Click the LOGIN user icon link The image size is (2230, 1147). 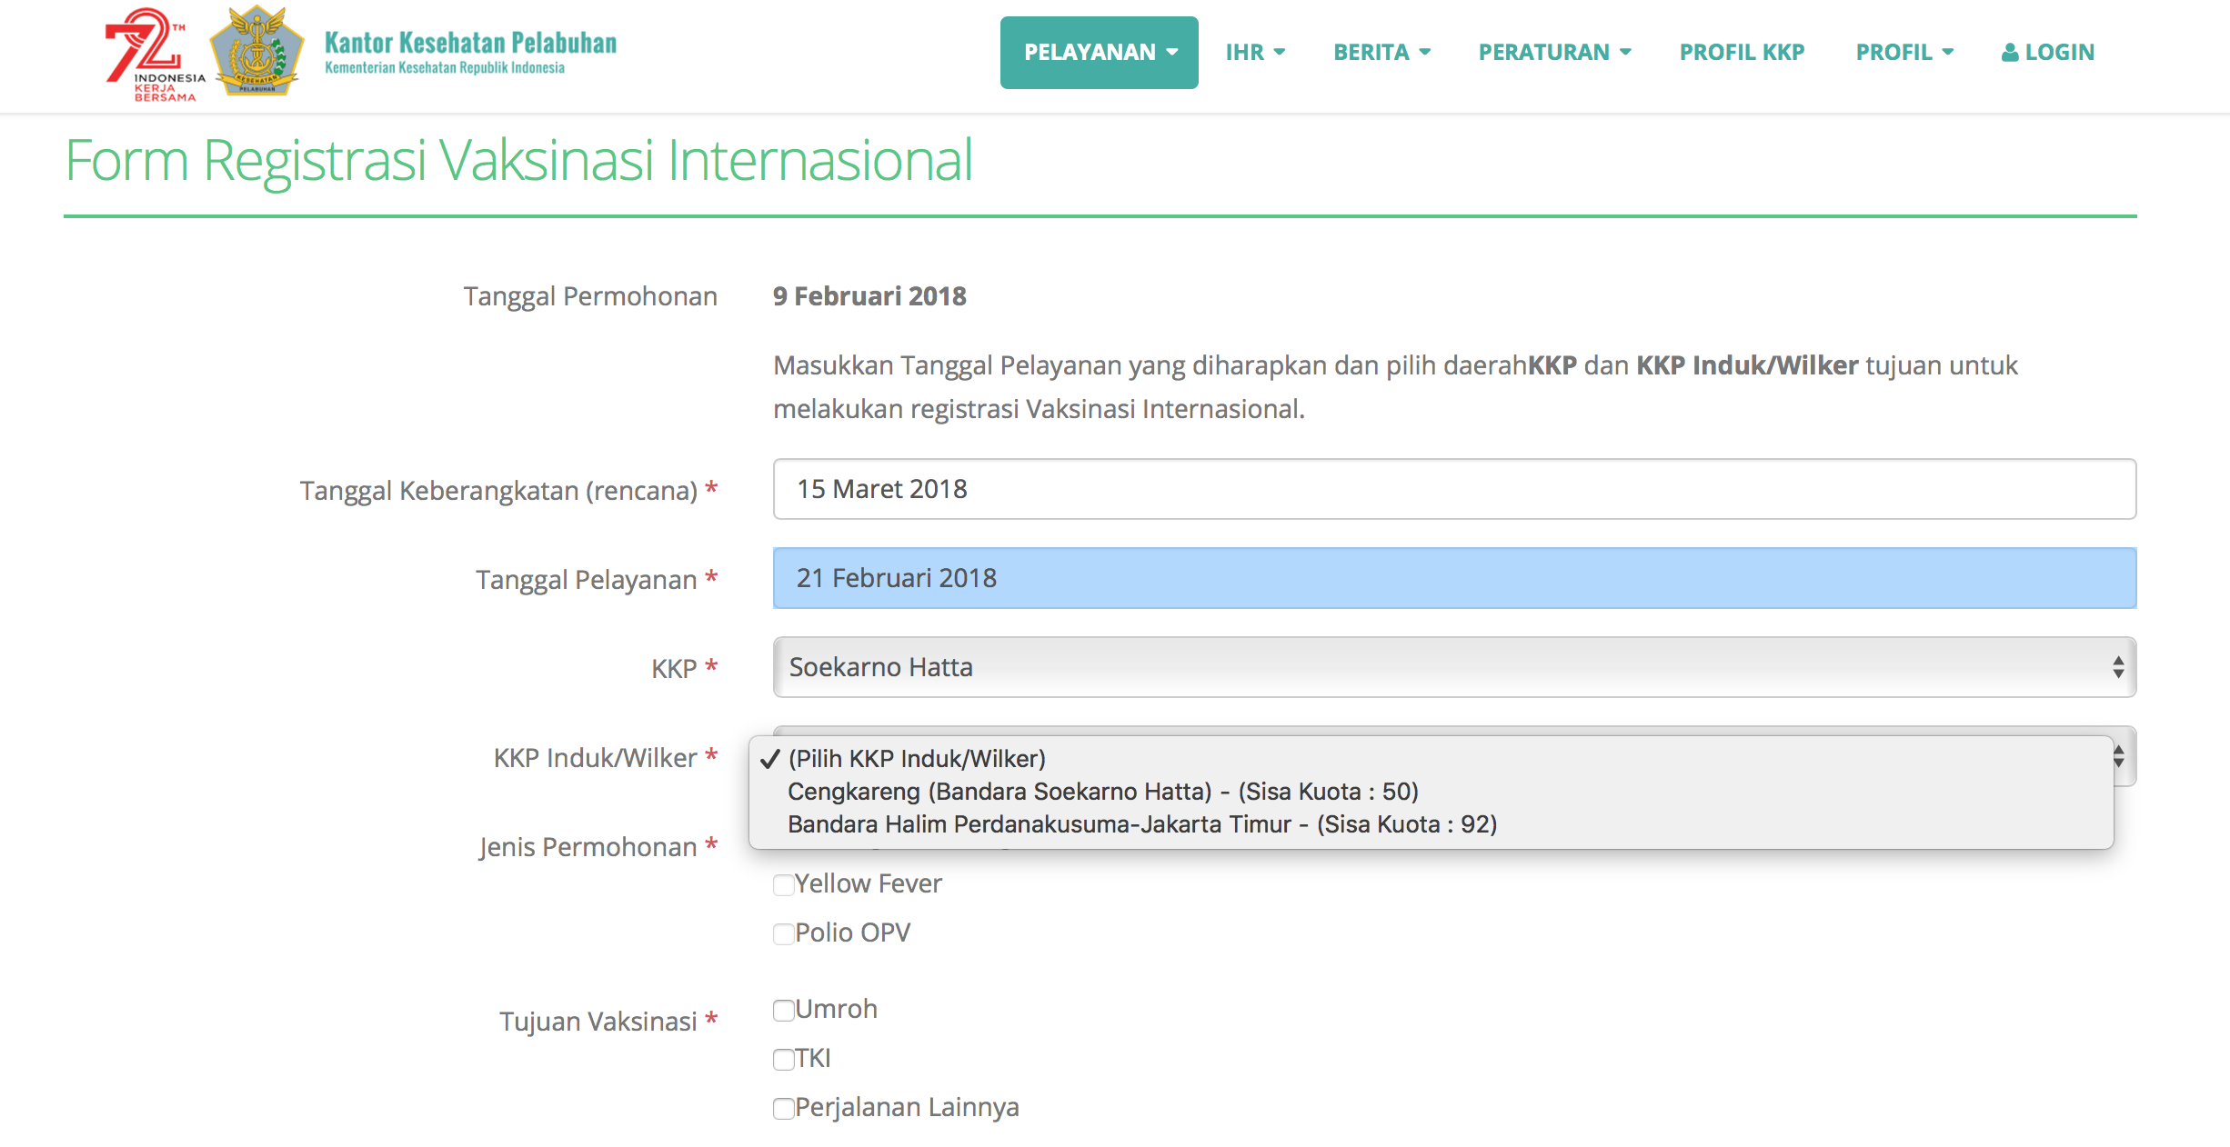click(2048, 52)
